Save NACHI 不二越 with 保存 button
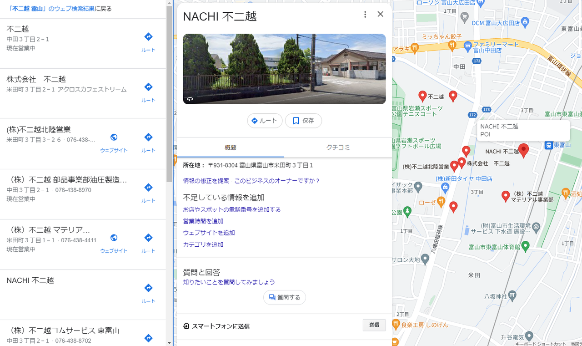The width and height of the screenshot is (582, 346). [303, 121]
